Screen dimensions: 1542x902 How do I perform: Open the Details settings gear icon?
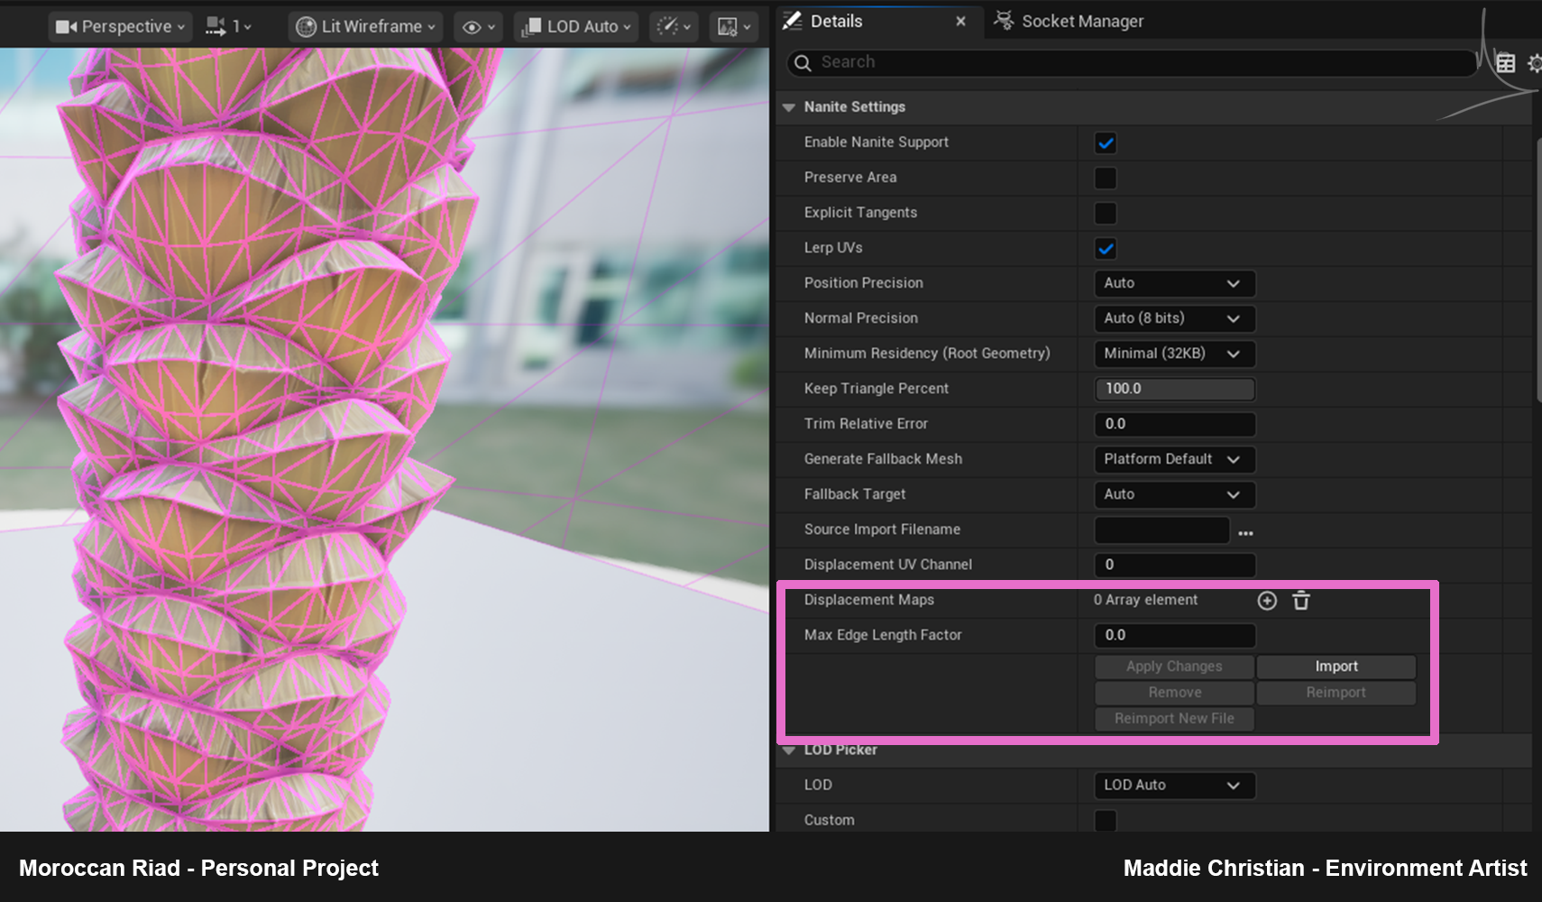point(1534,62)
